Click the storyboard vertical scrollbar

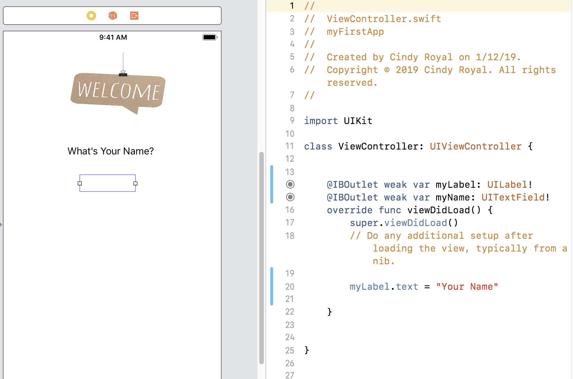click(x=261, y=257)
